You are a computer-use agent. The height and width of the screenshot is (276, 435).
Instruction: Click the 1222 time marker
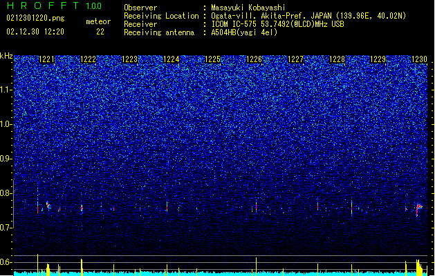click(x=88, y=59)
